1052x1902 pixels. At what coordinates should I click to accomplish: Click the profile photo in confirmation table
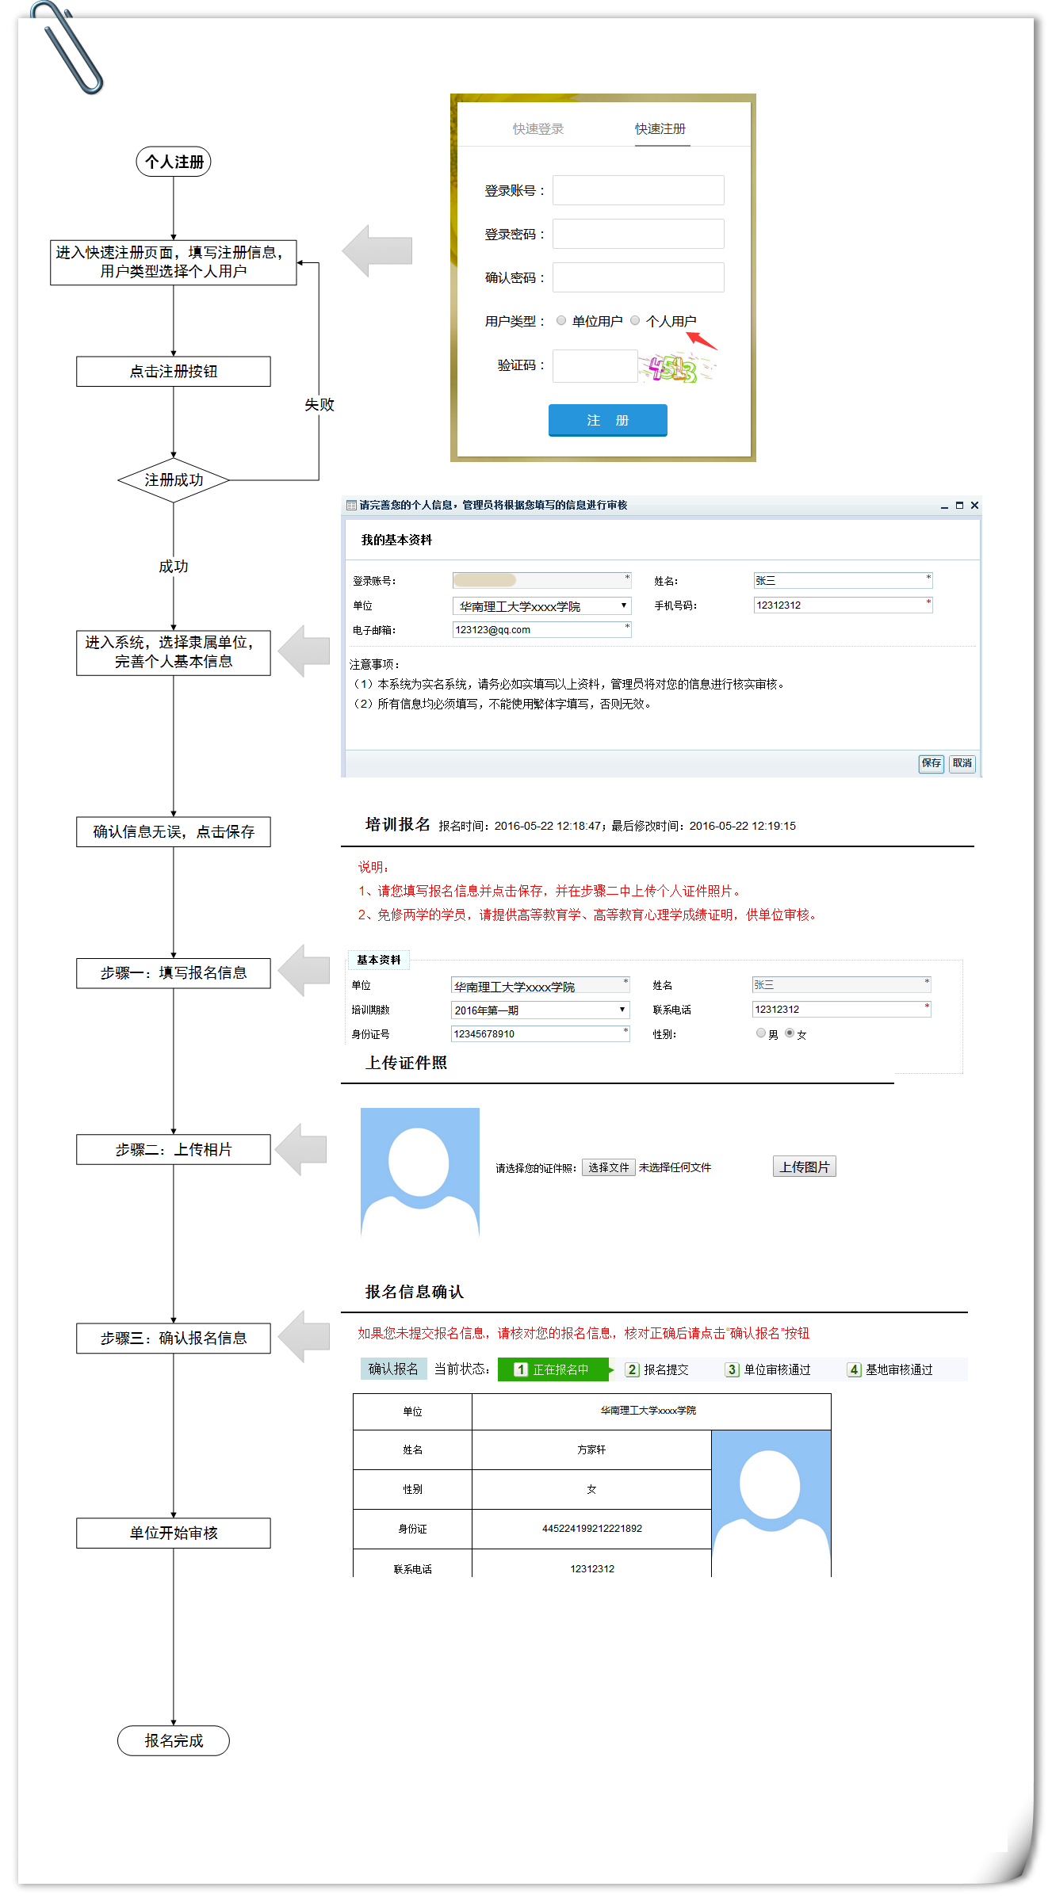771,1502
